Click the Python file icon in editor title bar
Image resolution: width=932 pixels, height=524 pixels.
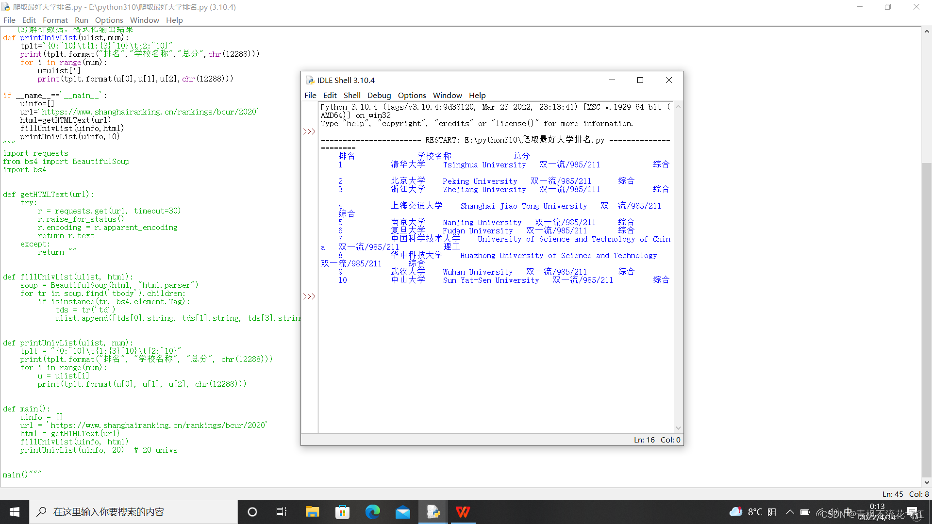(x=6, y=7)
